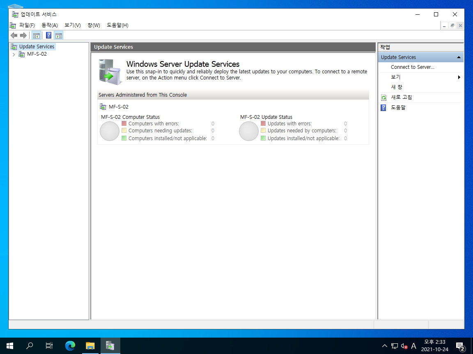Click 'Updates with errors:' text
The image size is (473, 354).
click(289, 124)
